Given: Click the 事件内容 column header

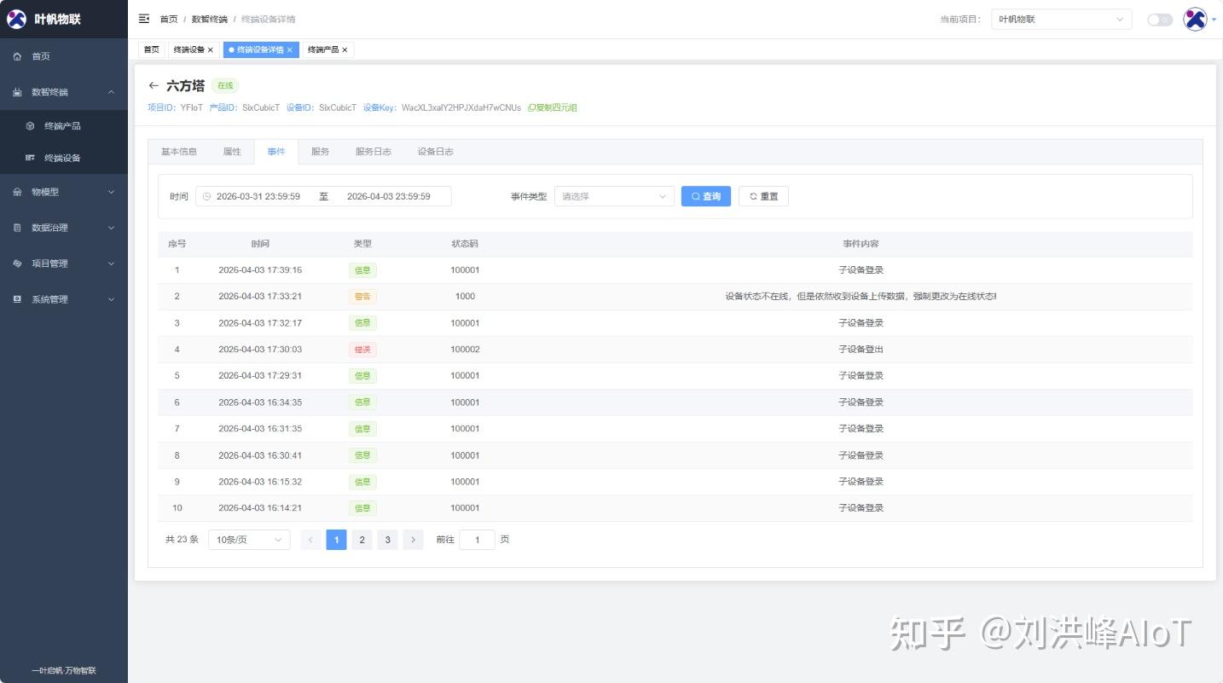Looking at the screenshot, I should tap(861, 244).
